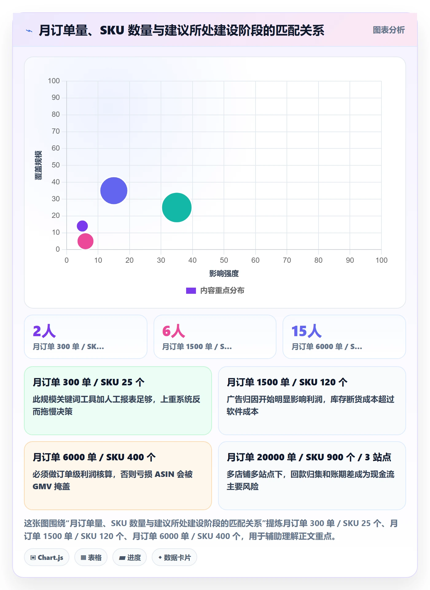Select the pink bubble on the chart
430x590 pixels.
(85, 241)
